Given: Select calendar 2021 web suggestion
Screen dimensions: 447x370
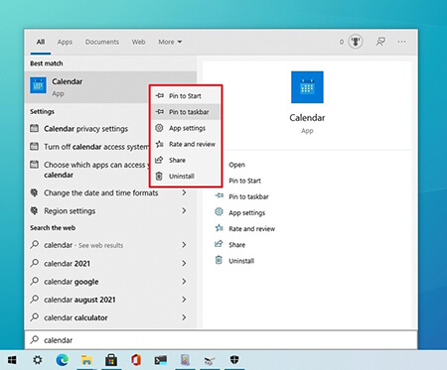Looking at the screenshot, I should pyautogui.click(x=67, y=264).
